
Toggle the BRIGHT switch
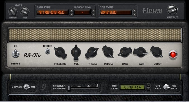pos(48,51)
